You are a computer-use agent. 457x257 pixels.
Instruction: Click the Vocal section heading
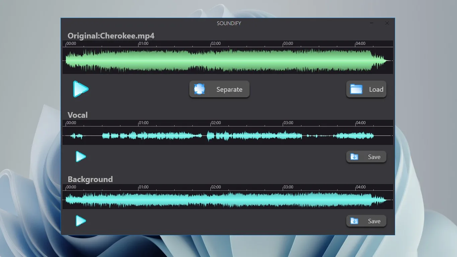tap(78, 115)
